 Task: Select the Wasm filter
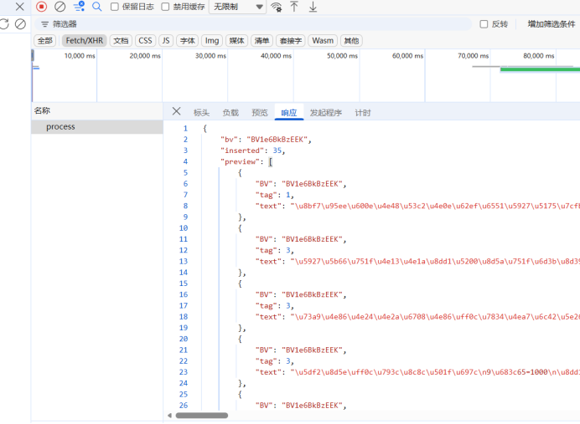[323, 41]
